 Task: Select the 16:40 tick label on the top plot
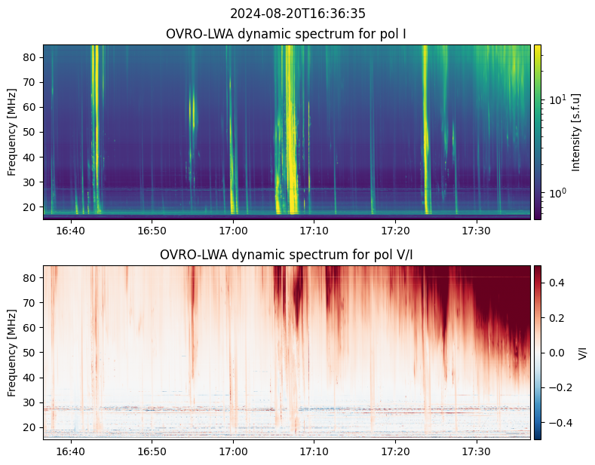[x=71, y=231]
